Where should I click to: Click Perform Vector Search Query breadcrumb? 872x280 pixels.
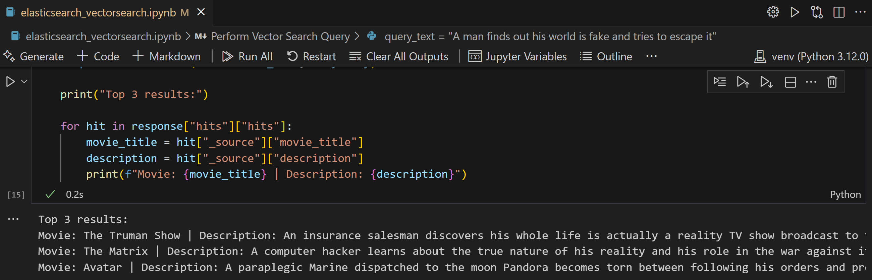click(x=280, y=36)
